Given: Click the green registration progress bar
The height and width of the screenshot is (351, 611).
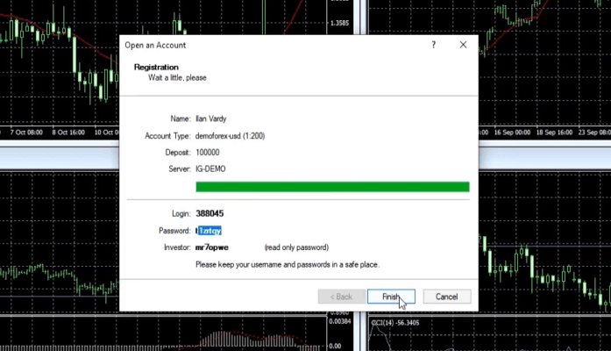Looking at the screenshot, I should (x=331, y=186).
